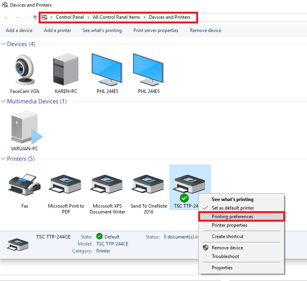Click Add a printer toolbar button
Viewport: 307px width, 281px height.
(58, 30)
